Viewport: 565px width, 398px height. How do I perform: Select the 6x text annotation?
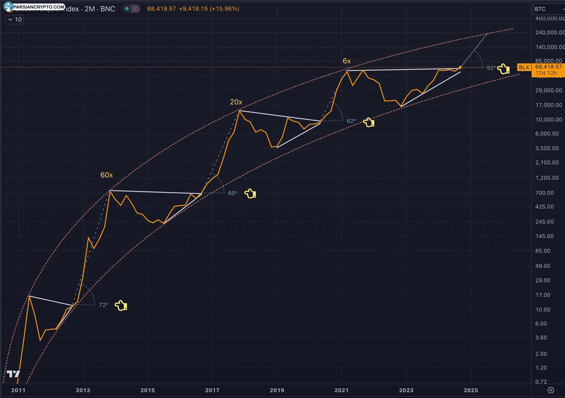(x=347, y=61)
